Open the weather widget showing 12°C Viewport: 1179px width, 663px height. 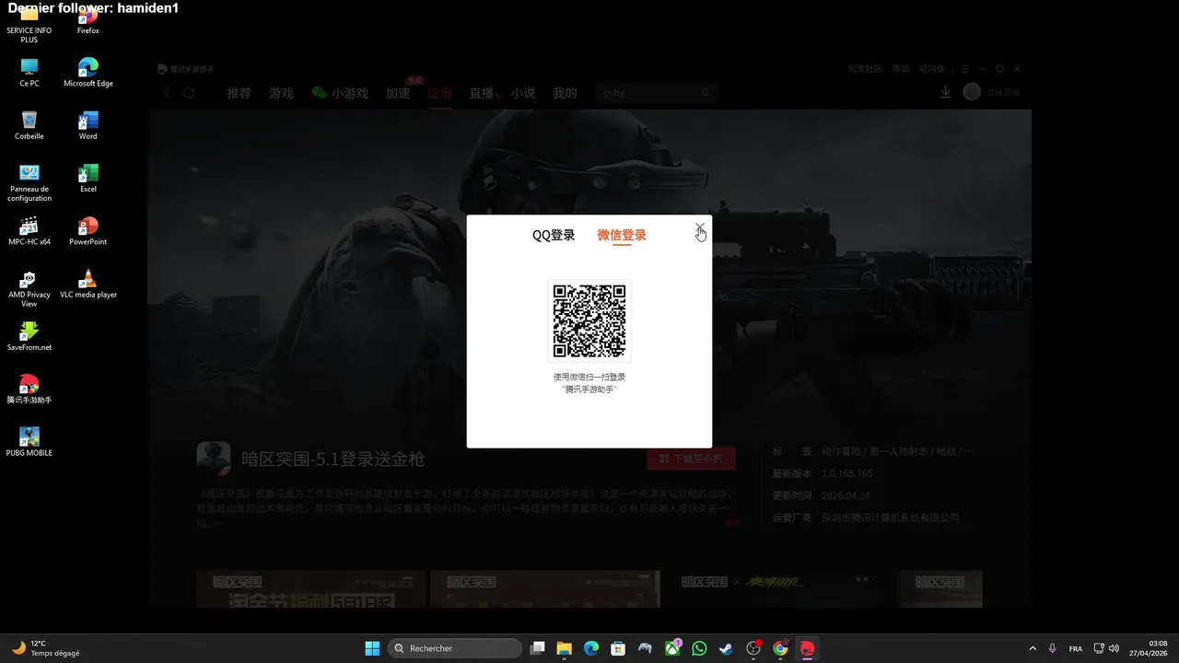[46, 648]
